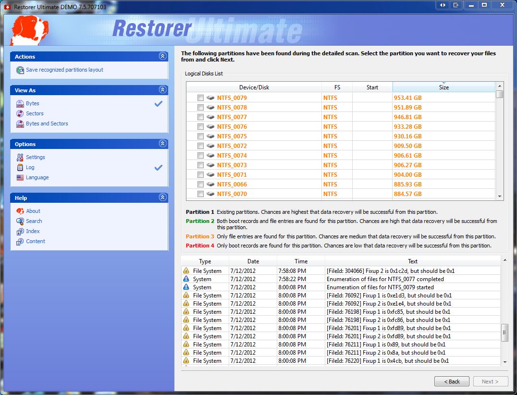Check the NTFS_0070 partition checkbox
The height and width of the screenshot is (395, 517).
point(200,194)
